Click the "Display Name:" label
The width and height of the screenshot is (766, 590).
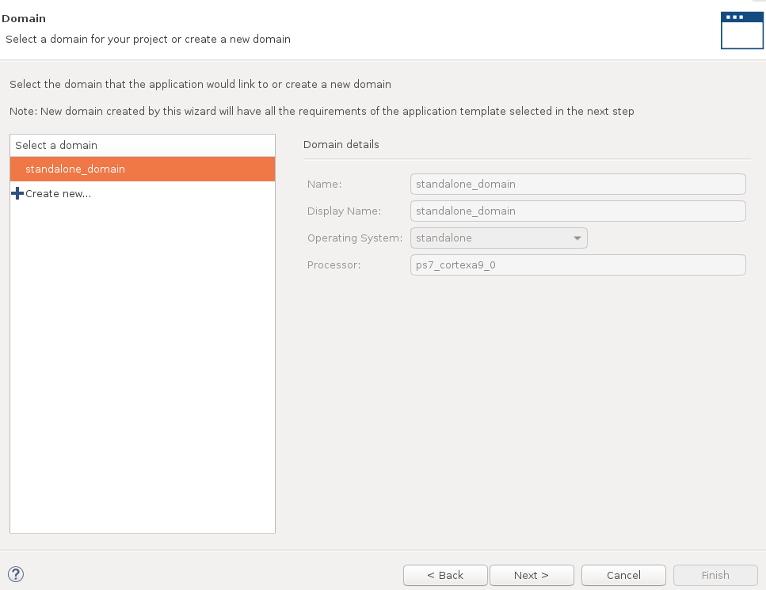coord(344,211)
